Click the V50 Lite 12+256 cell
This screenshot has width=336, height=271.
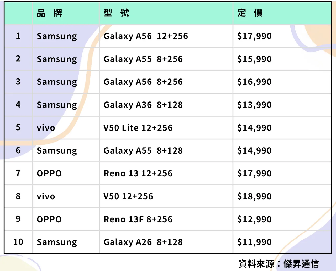click(x=138, y=128)
